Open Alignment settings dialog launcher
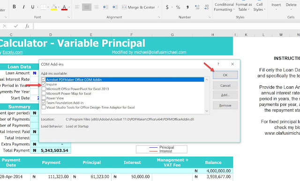Screen dimensions: 300x181 click(x=159, y=17)
